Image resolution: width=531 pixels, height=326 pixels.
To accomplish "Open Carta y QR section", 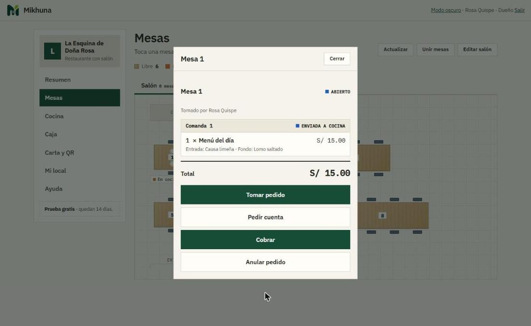I will [80, 153].
